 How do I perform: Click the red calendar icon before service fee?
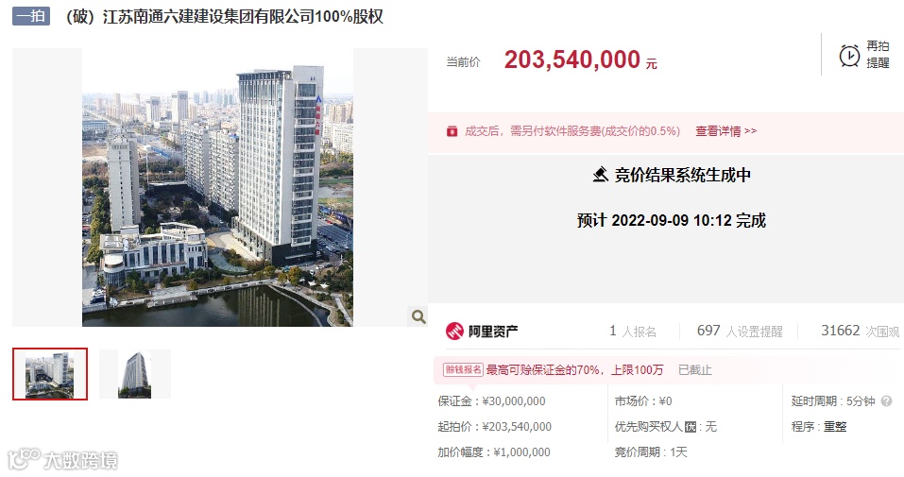click(x=452, y=131)
